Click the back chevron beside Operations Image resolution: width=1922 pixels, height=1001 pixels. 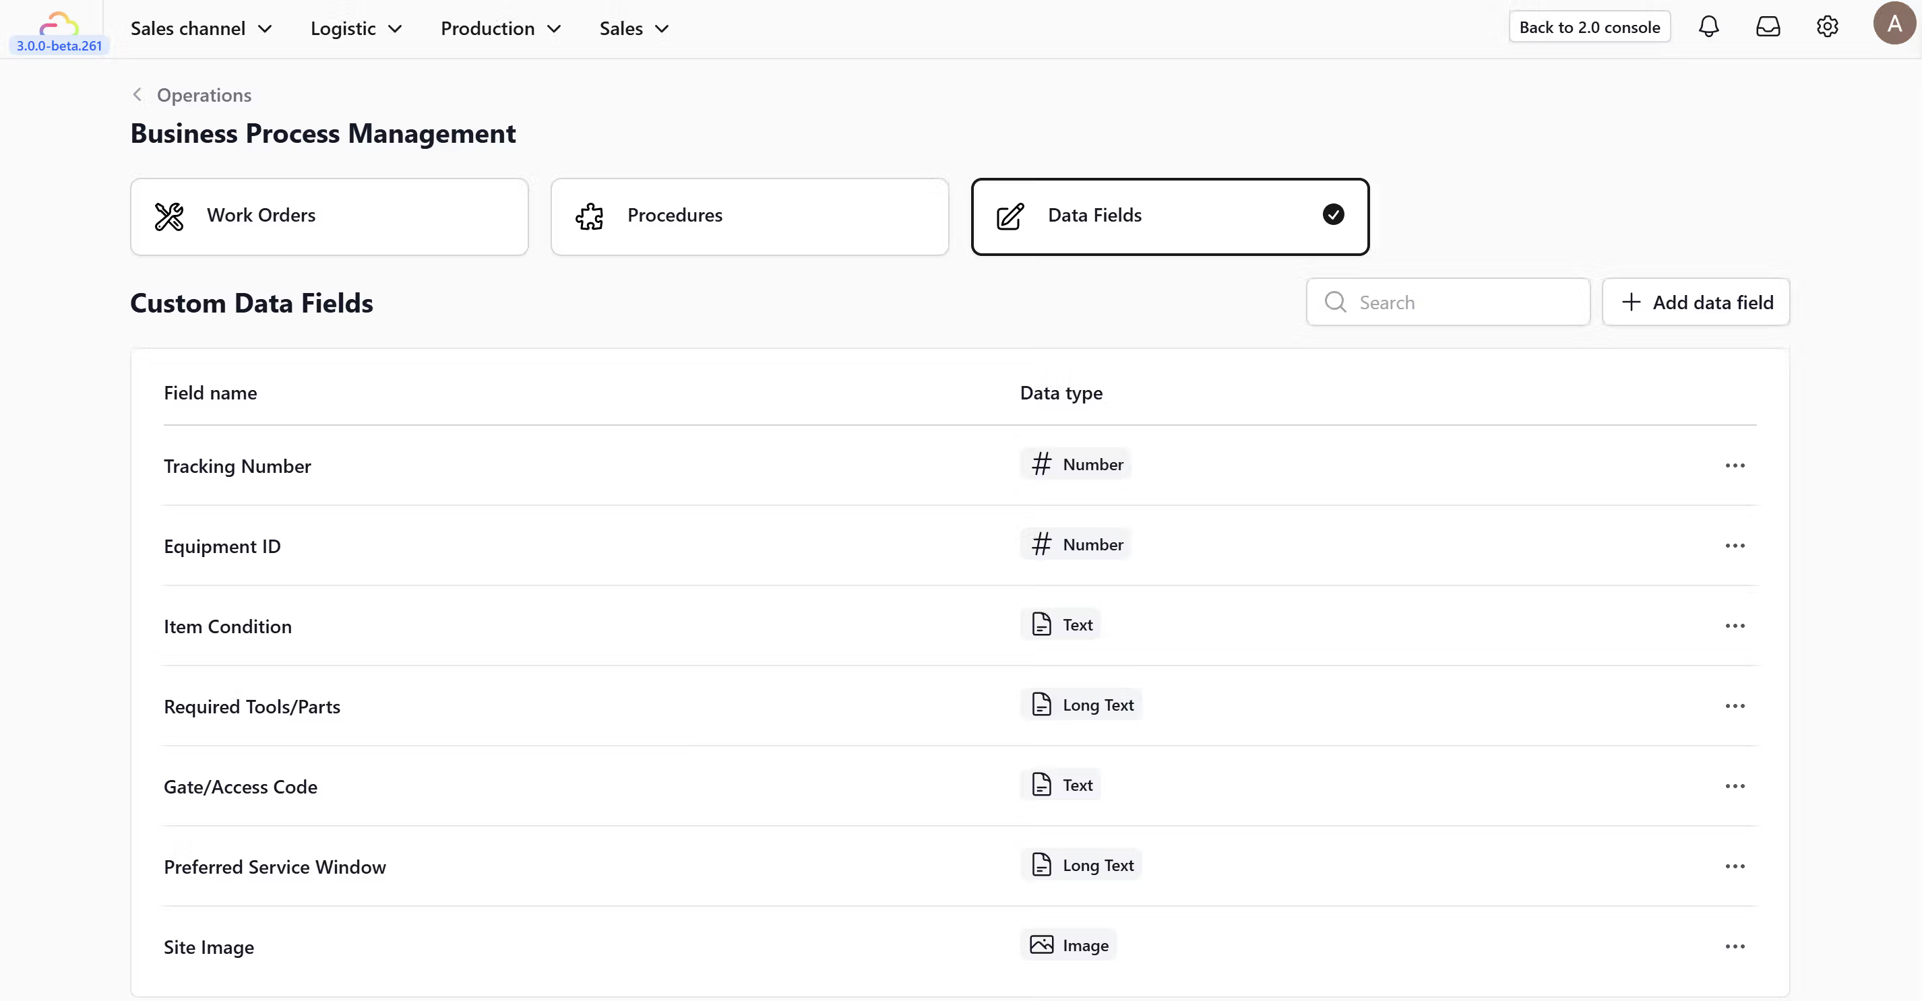click(x=137, y=95)
